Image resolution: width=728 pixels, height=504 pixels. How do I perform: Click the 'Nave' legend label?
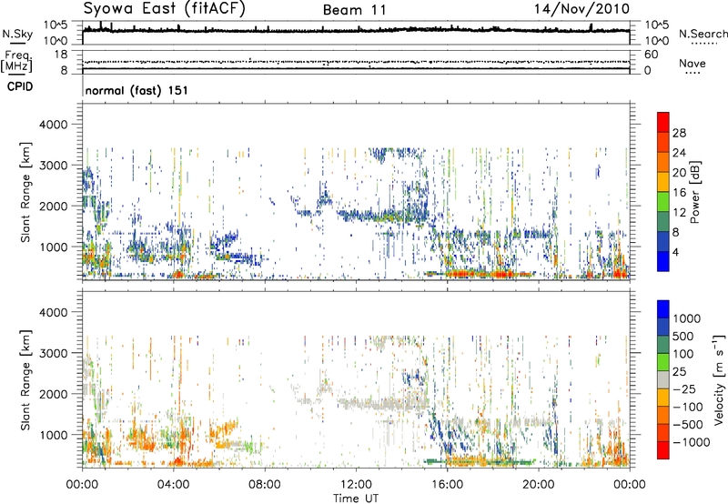pos(693,63)
